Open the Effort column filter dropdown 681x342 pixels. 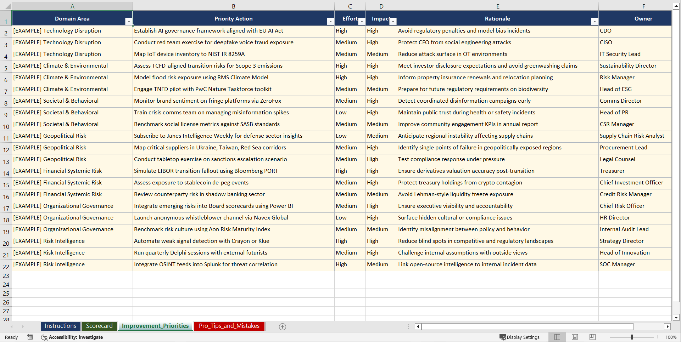tap(362, 22)
